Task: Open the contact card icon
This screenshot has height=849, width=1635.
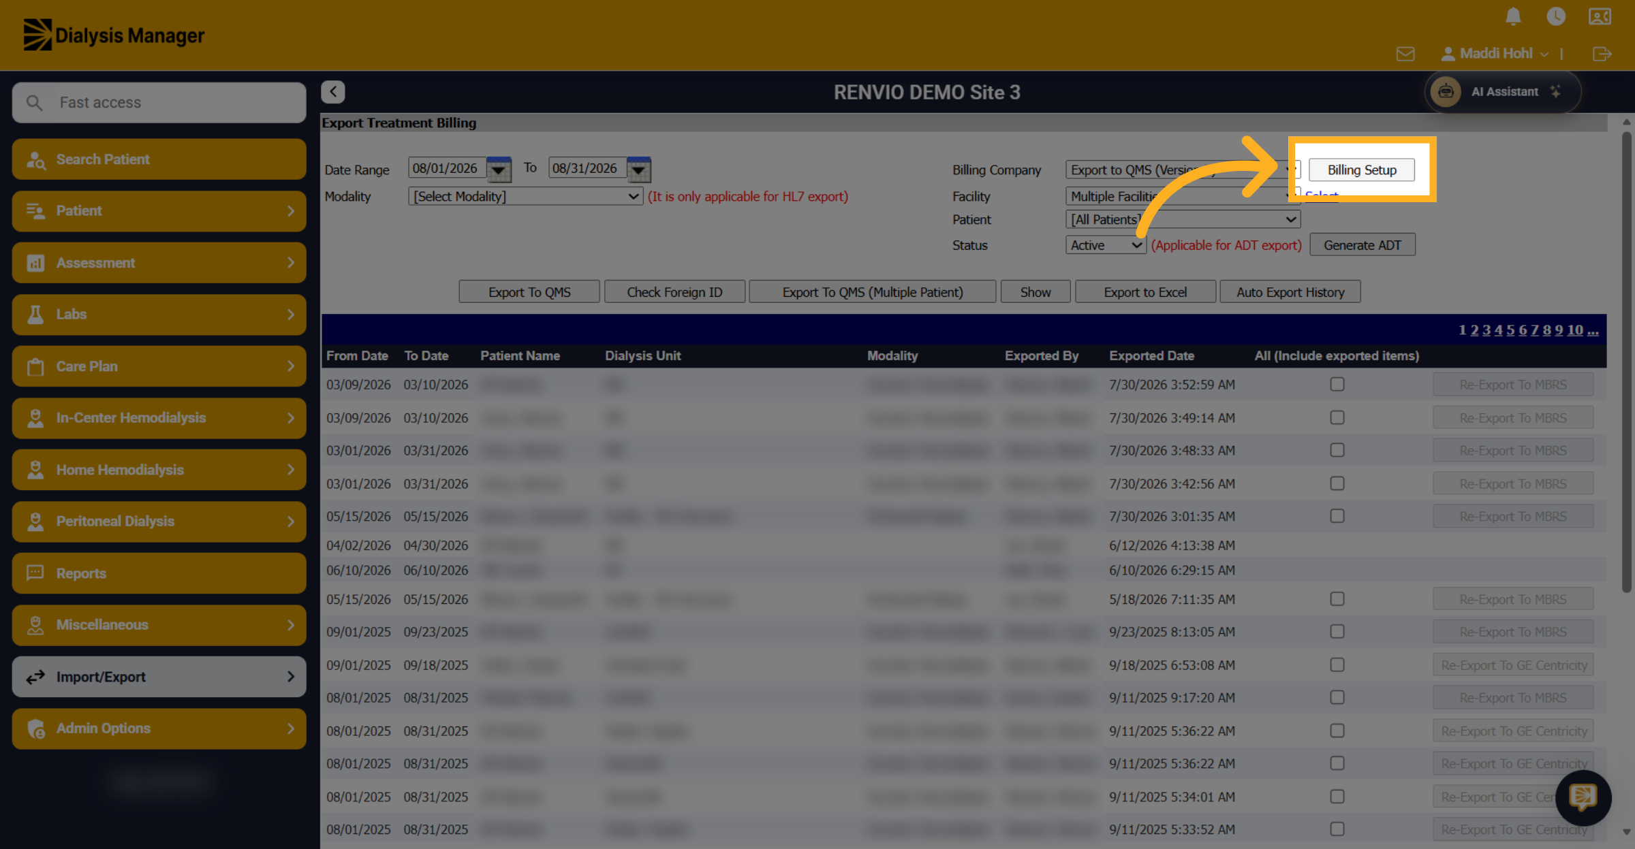Action: (1600, 16)
